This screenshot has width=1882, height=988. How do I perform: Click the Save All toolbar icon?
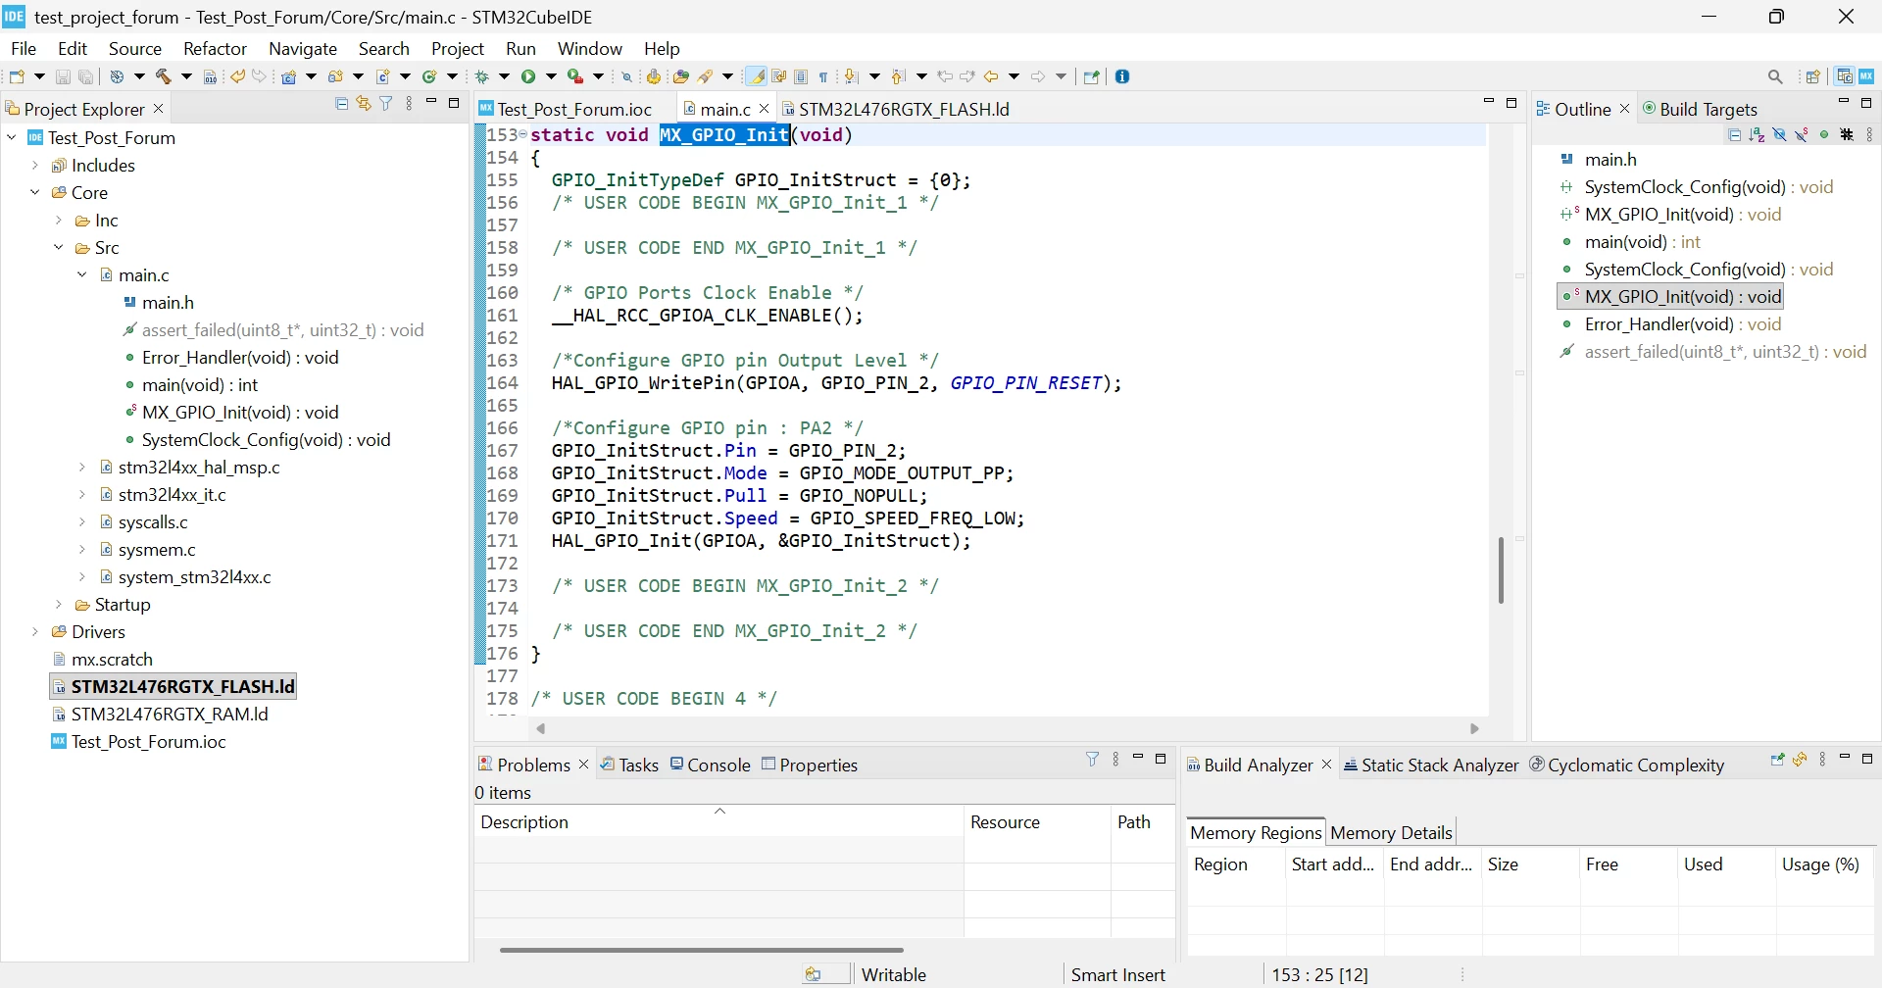85,76
